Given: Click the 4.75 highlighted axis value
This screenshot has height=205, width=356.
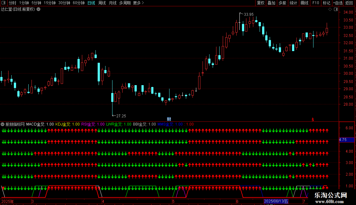Looking at the screenshot, I should pos(347,140).
